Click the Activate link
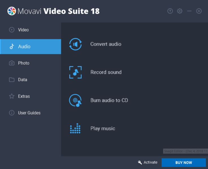The image size is (208, 169). tap(151, 162)
